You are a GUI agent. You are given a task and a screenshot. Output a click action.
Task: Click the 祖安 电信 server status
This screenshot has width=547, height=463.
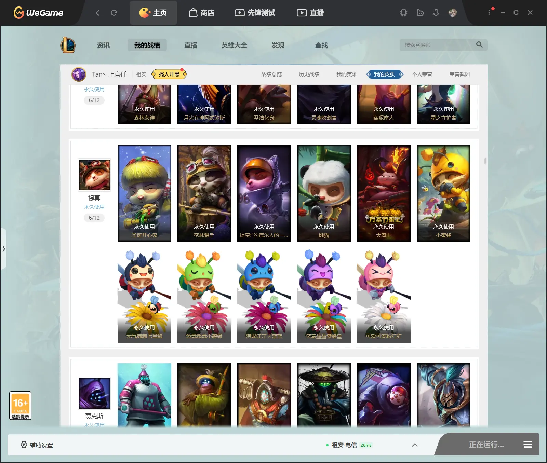[x=344, y=445]
